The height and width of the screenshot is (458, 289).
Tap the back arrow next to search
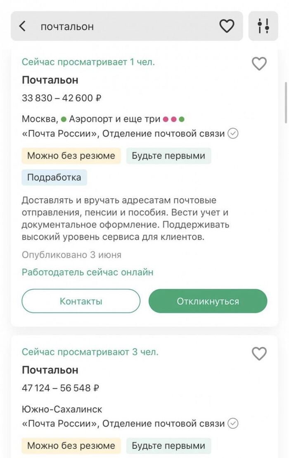(22, 26)
